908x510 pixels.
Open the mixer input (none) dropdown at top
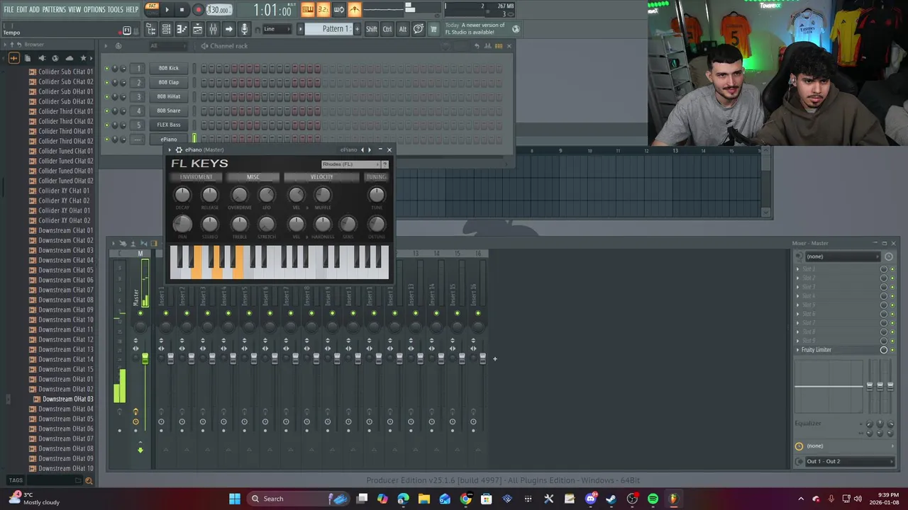pos(842,256)
